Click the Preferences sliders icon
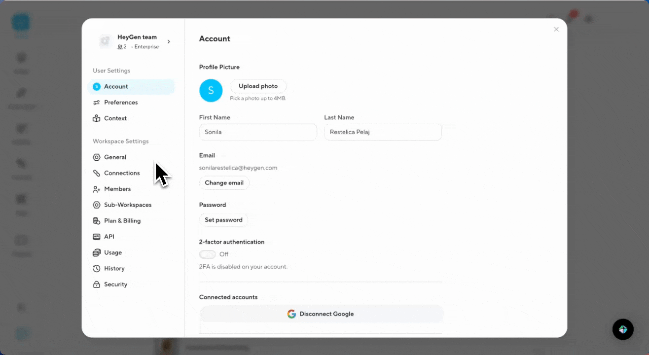The width and height of the screenshot is (649, 355). 97,103
